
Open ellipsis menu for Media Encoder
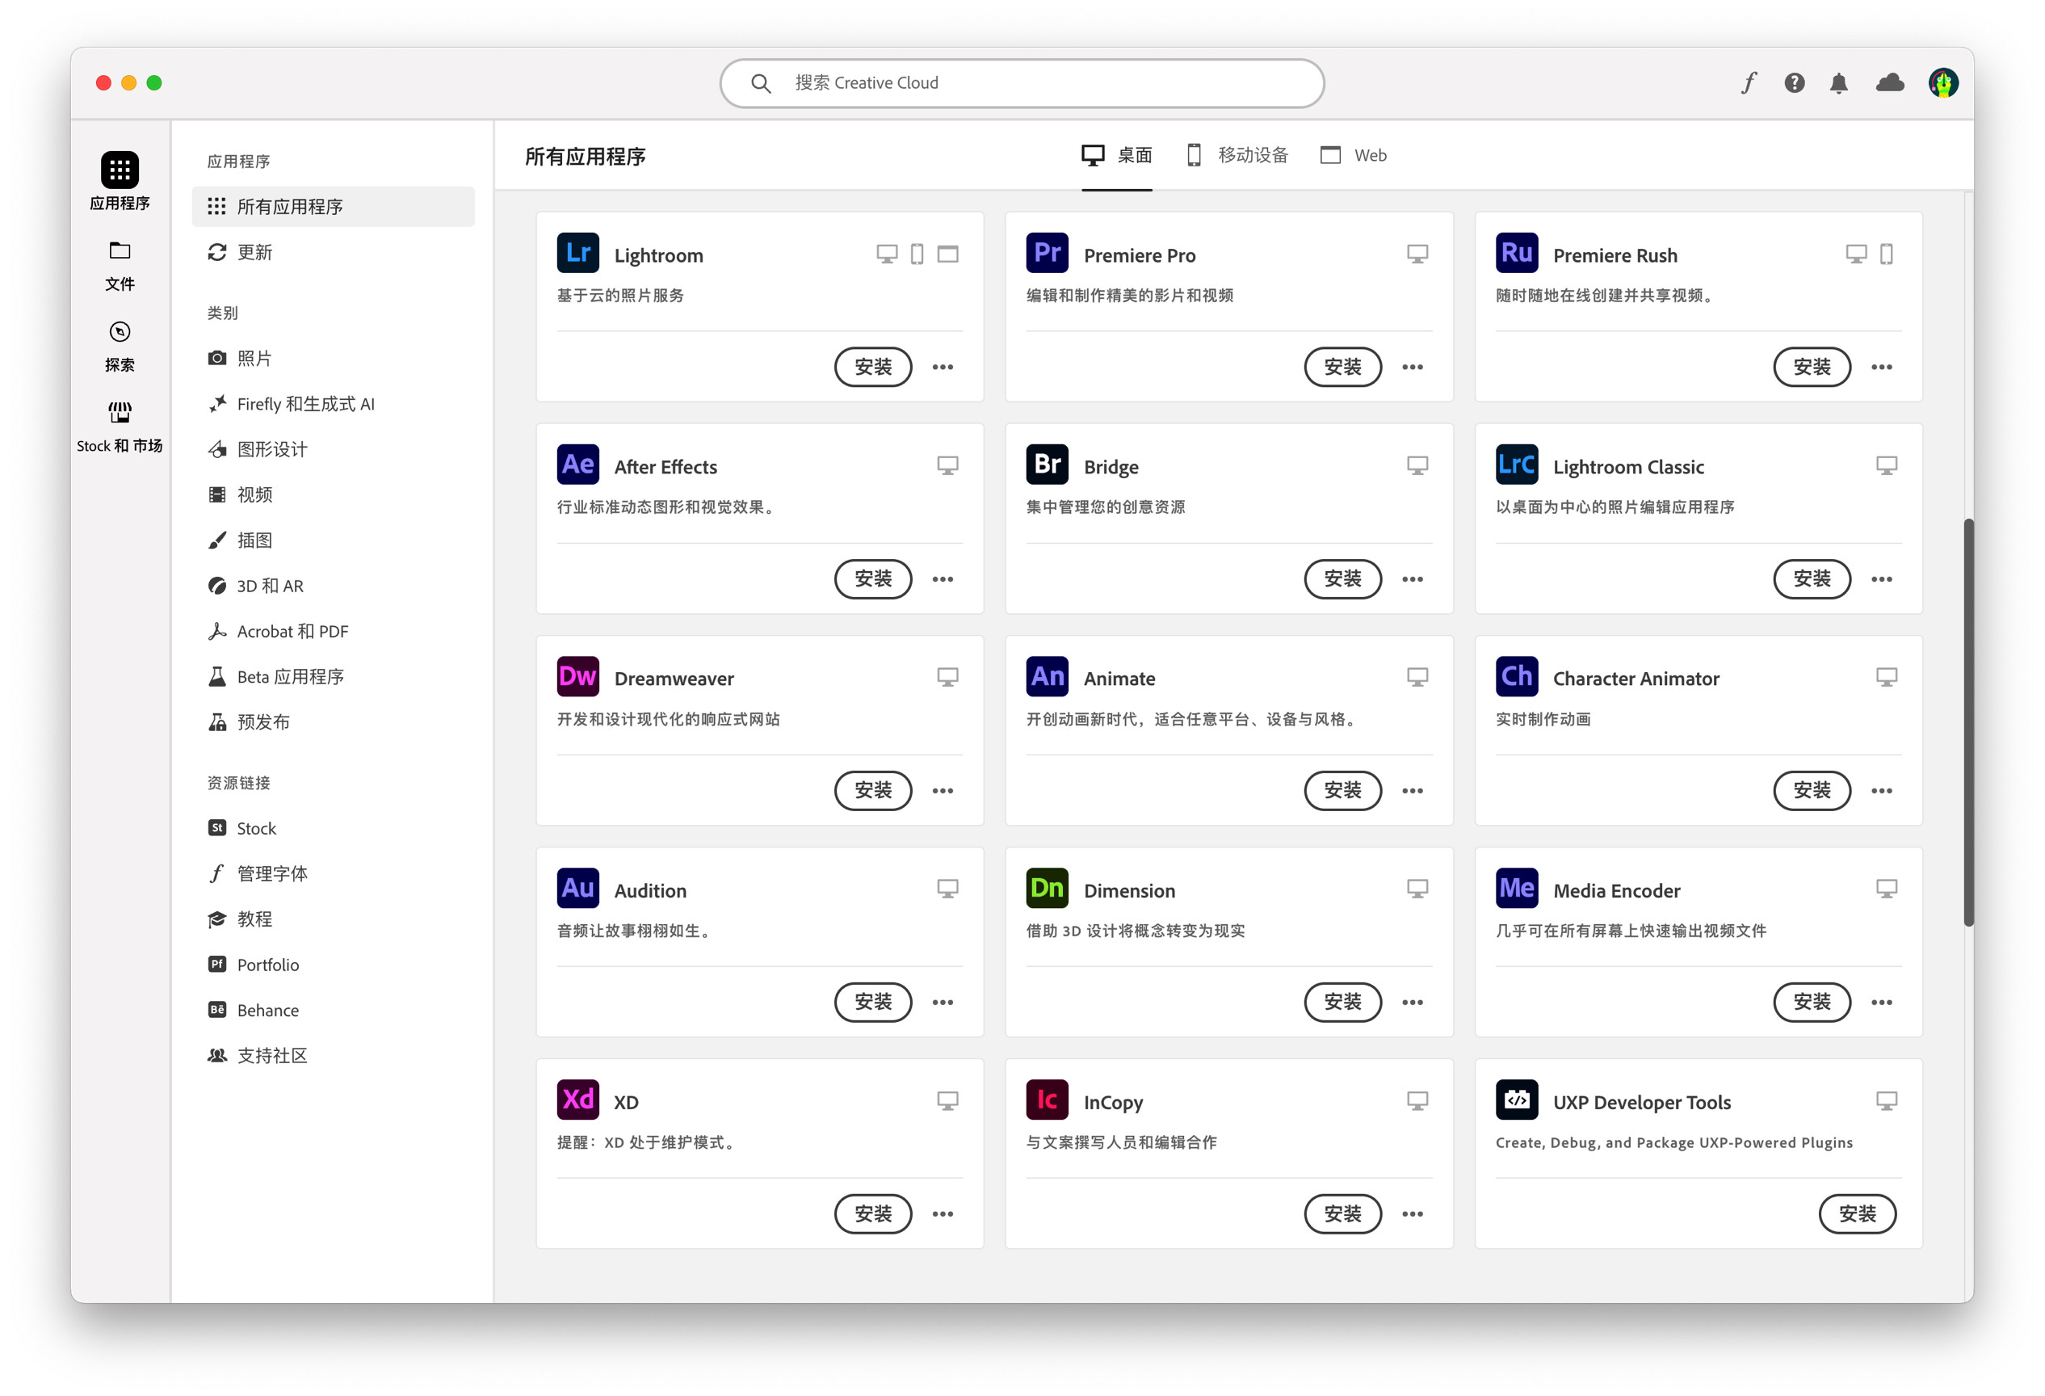pyautogui.click(x=1881, y=1003)
